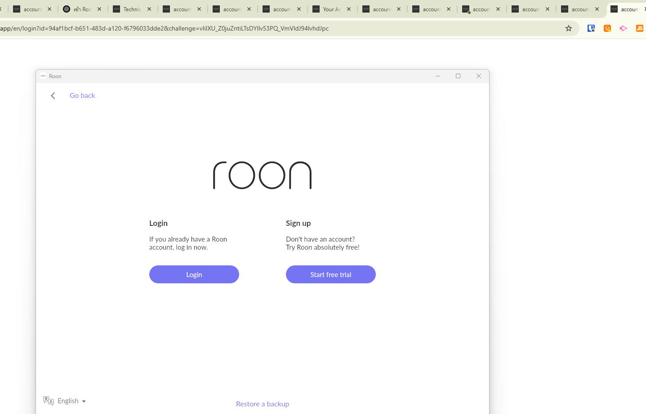Screen dimensions: 646x414
Task: Maximize the Roon window
Action: 458,76
